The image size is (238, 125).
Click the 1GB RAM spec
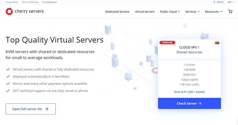pyautogui.click(x=189, y=70)
